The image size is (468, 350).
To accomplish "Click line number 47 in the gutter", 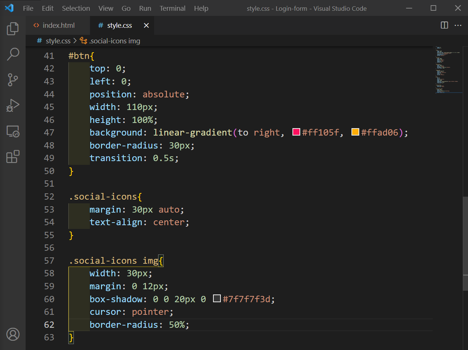I will point(49,132).
